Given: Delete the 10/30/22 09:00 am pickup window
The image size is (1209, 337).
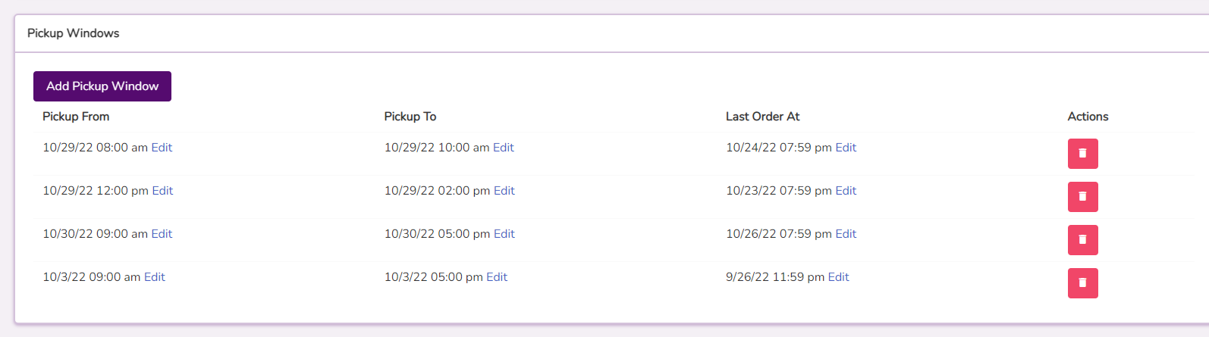Looking at the screenshot, I should 1082,240.
